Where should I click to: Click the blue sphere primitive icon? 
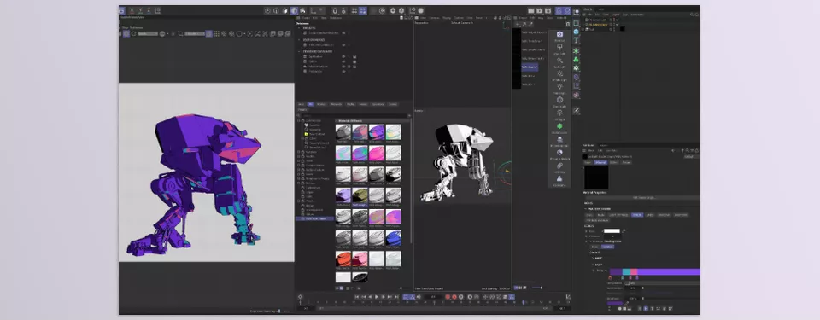tap(577, 32)
